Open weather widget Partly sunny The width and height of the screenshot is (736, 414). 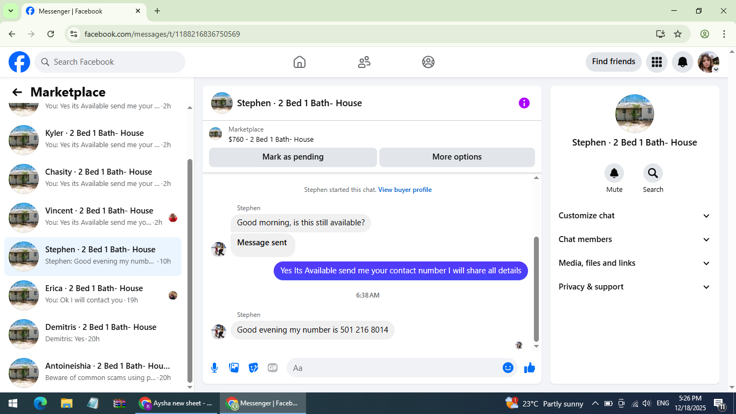pos(544,403)
